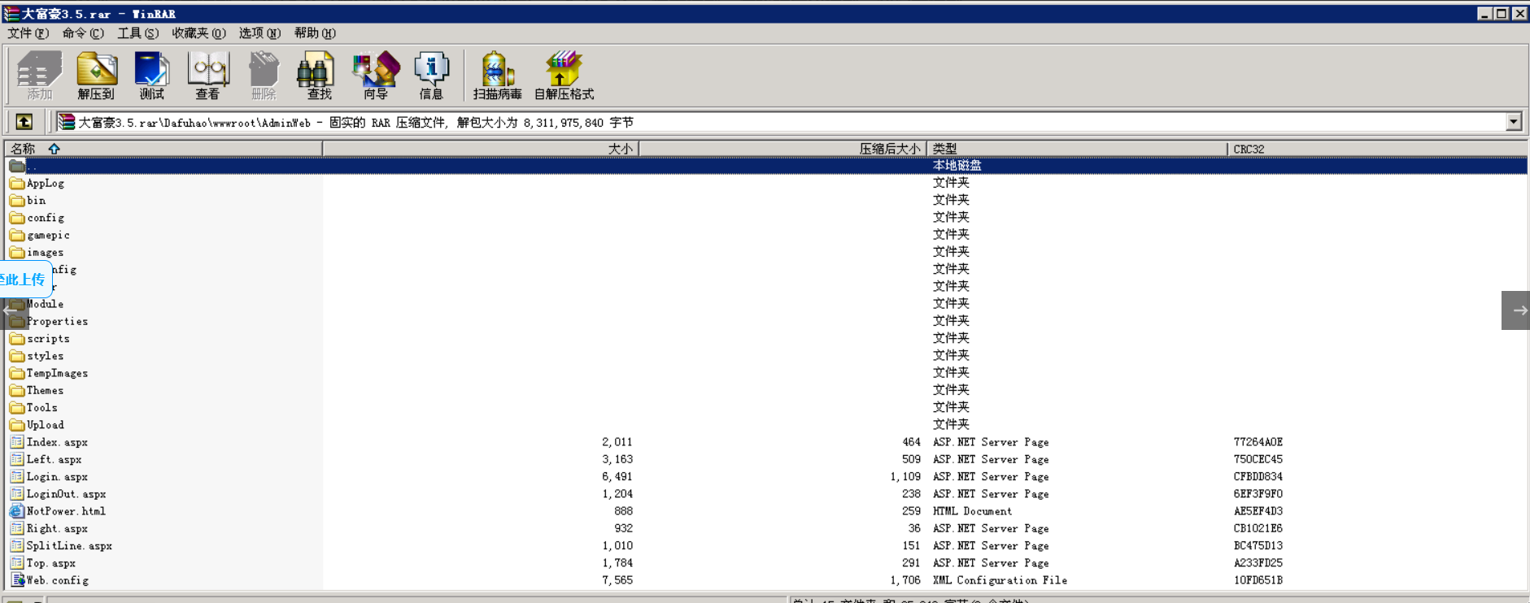
Task: Select the bin folder icon
Action: [x=17, y=200]
